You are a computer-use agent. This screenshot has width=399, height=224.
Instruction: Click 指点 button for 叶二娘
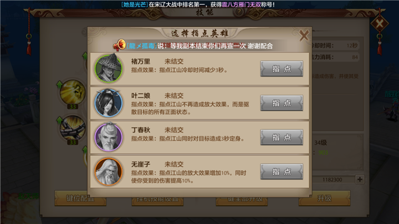click(x=282, y=103)
